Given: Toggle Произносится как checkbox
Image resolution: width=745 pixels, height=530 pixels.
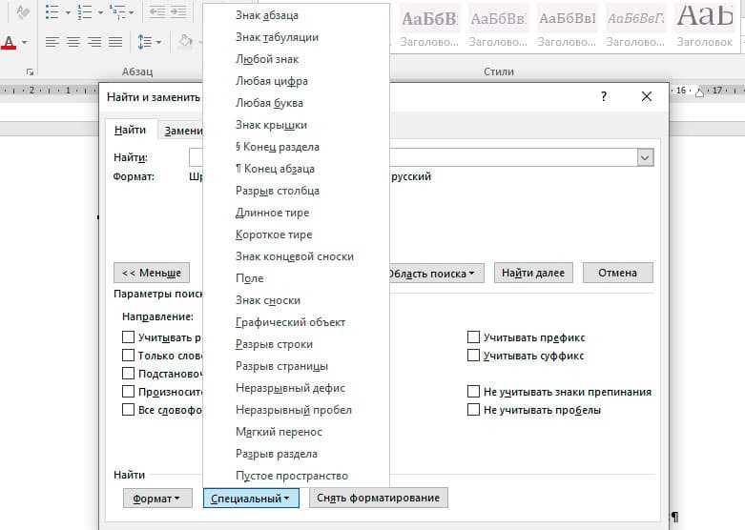Looking at the screenshot, I should tap(128, 392).
